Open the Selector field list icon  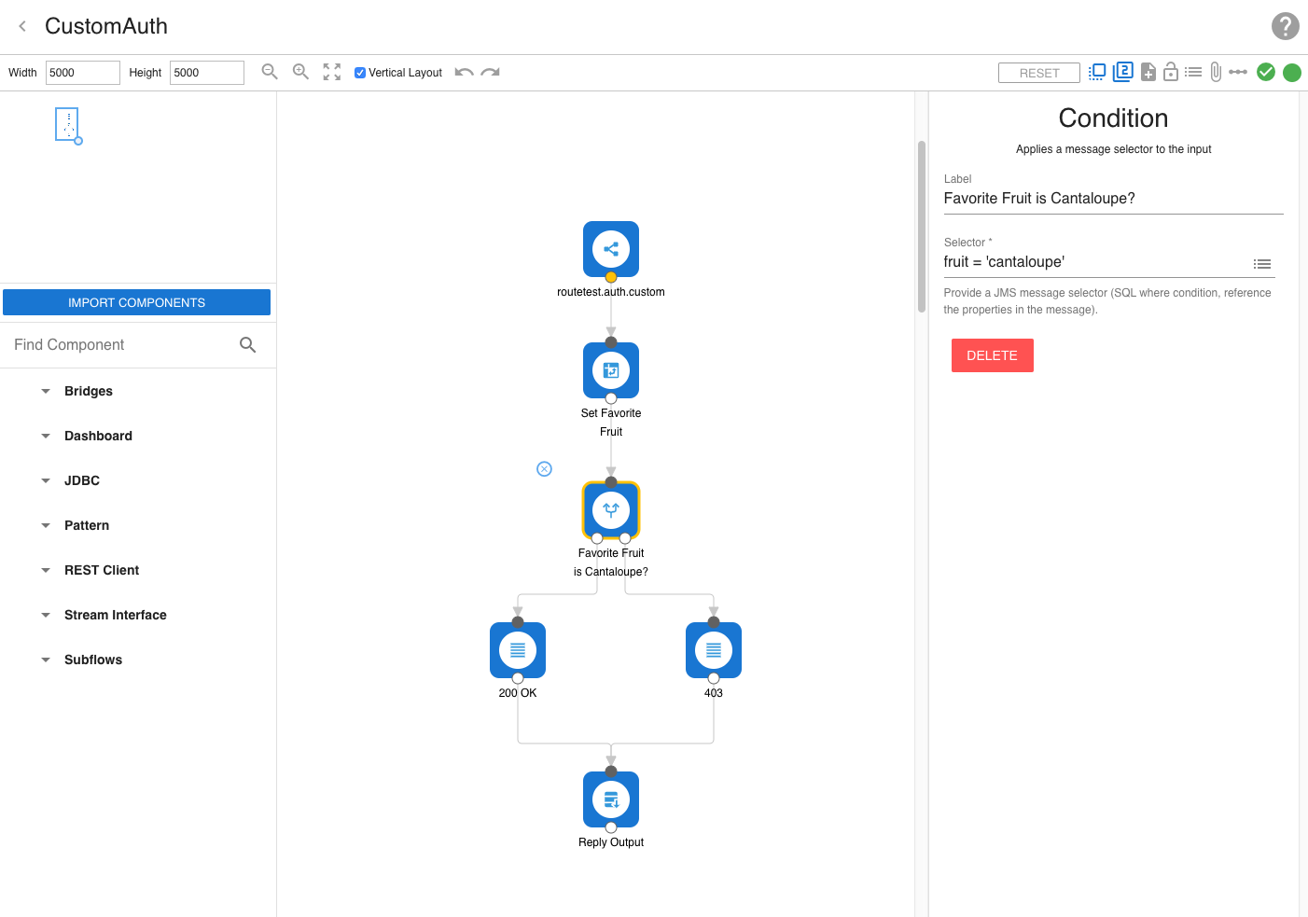tap(1262, 264)
